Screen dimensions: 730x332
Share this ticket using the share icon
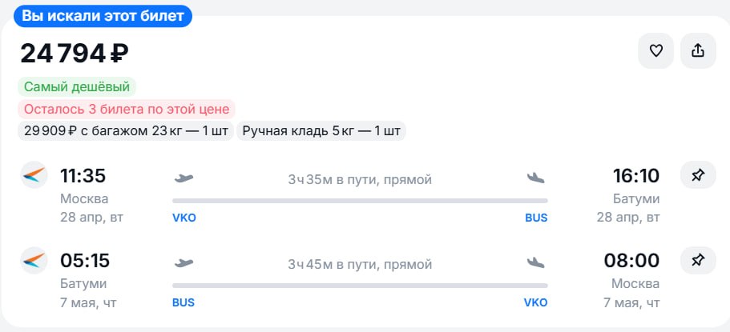point(697,51)
